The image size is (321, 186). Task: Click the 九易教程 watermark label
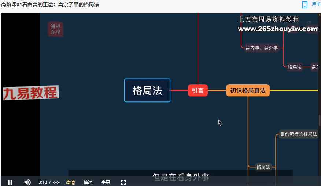(x=31, y=93)
